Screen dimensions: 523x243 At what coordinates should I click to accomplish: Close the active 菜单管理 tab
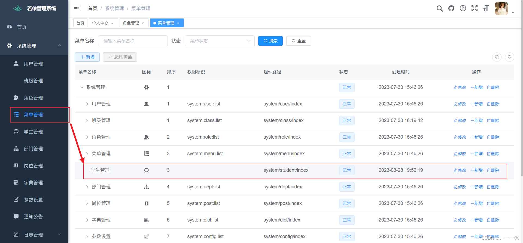pyautogui.click(x=178, y=23)
